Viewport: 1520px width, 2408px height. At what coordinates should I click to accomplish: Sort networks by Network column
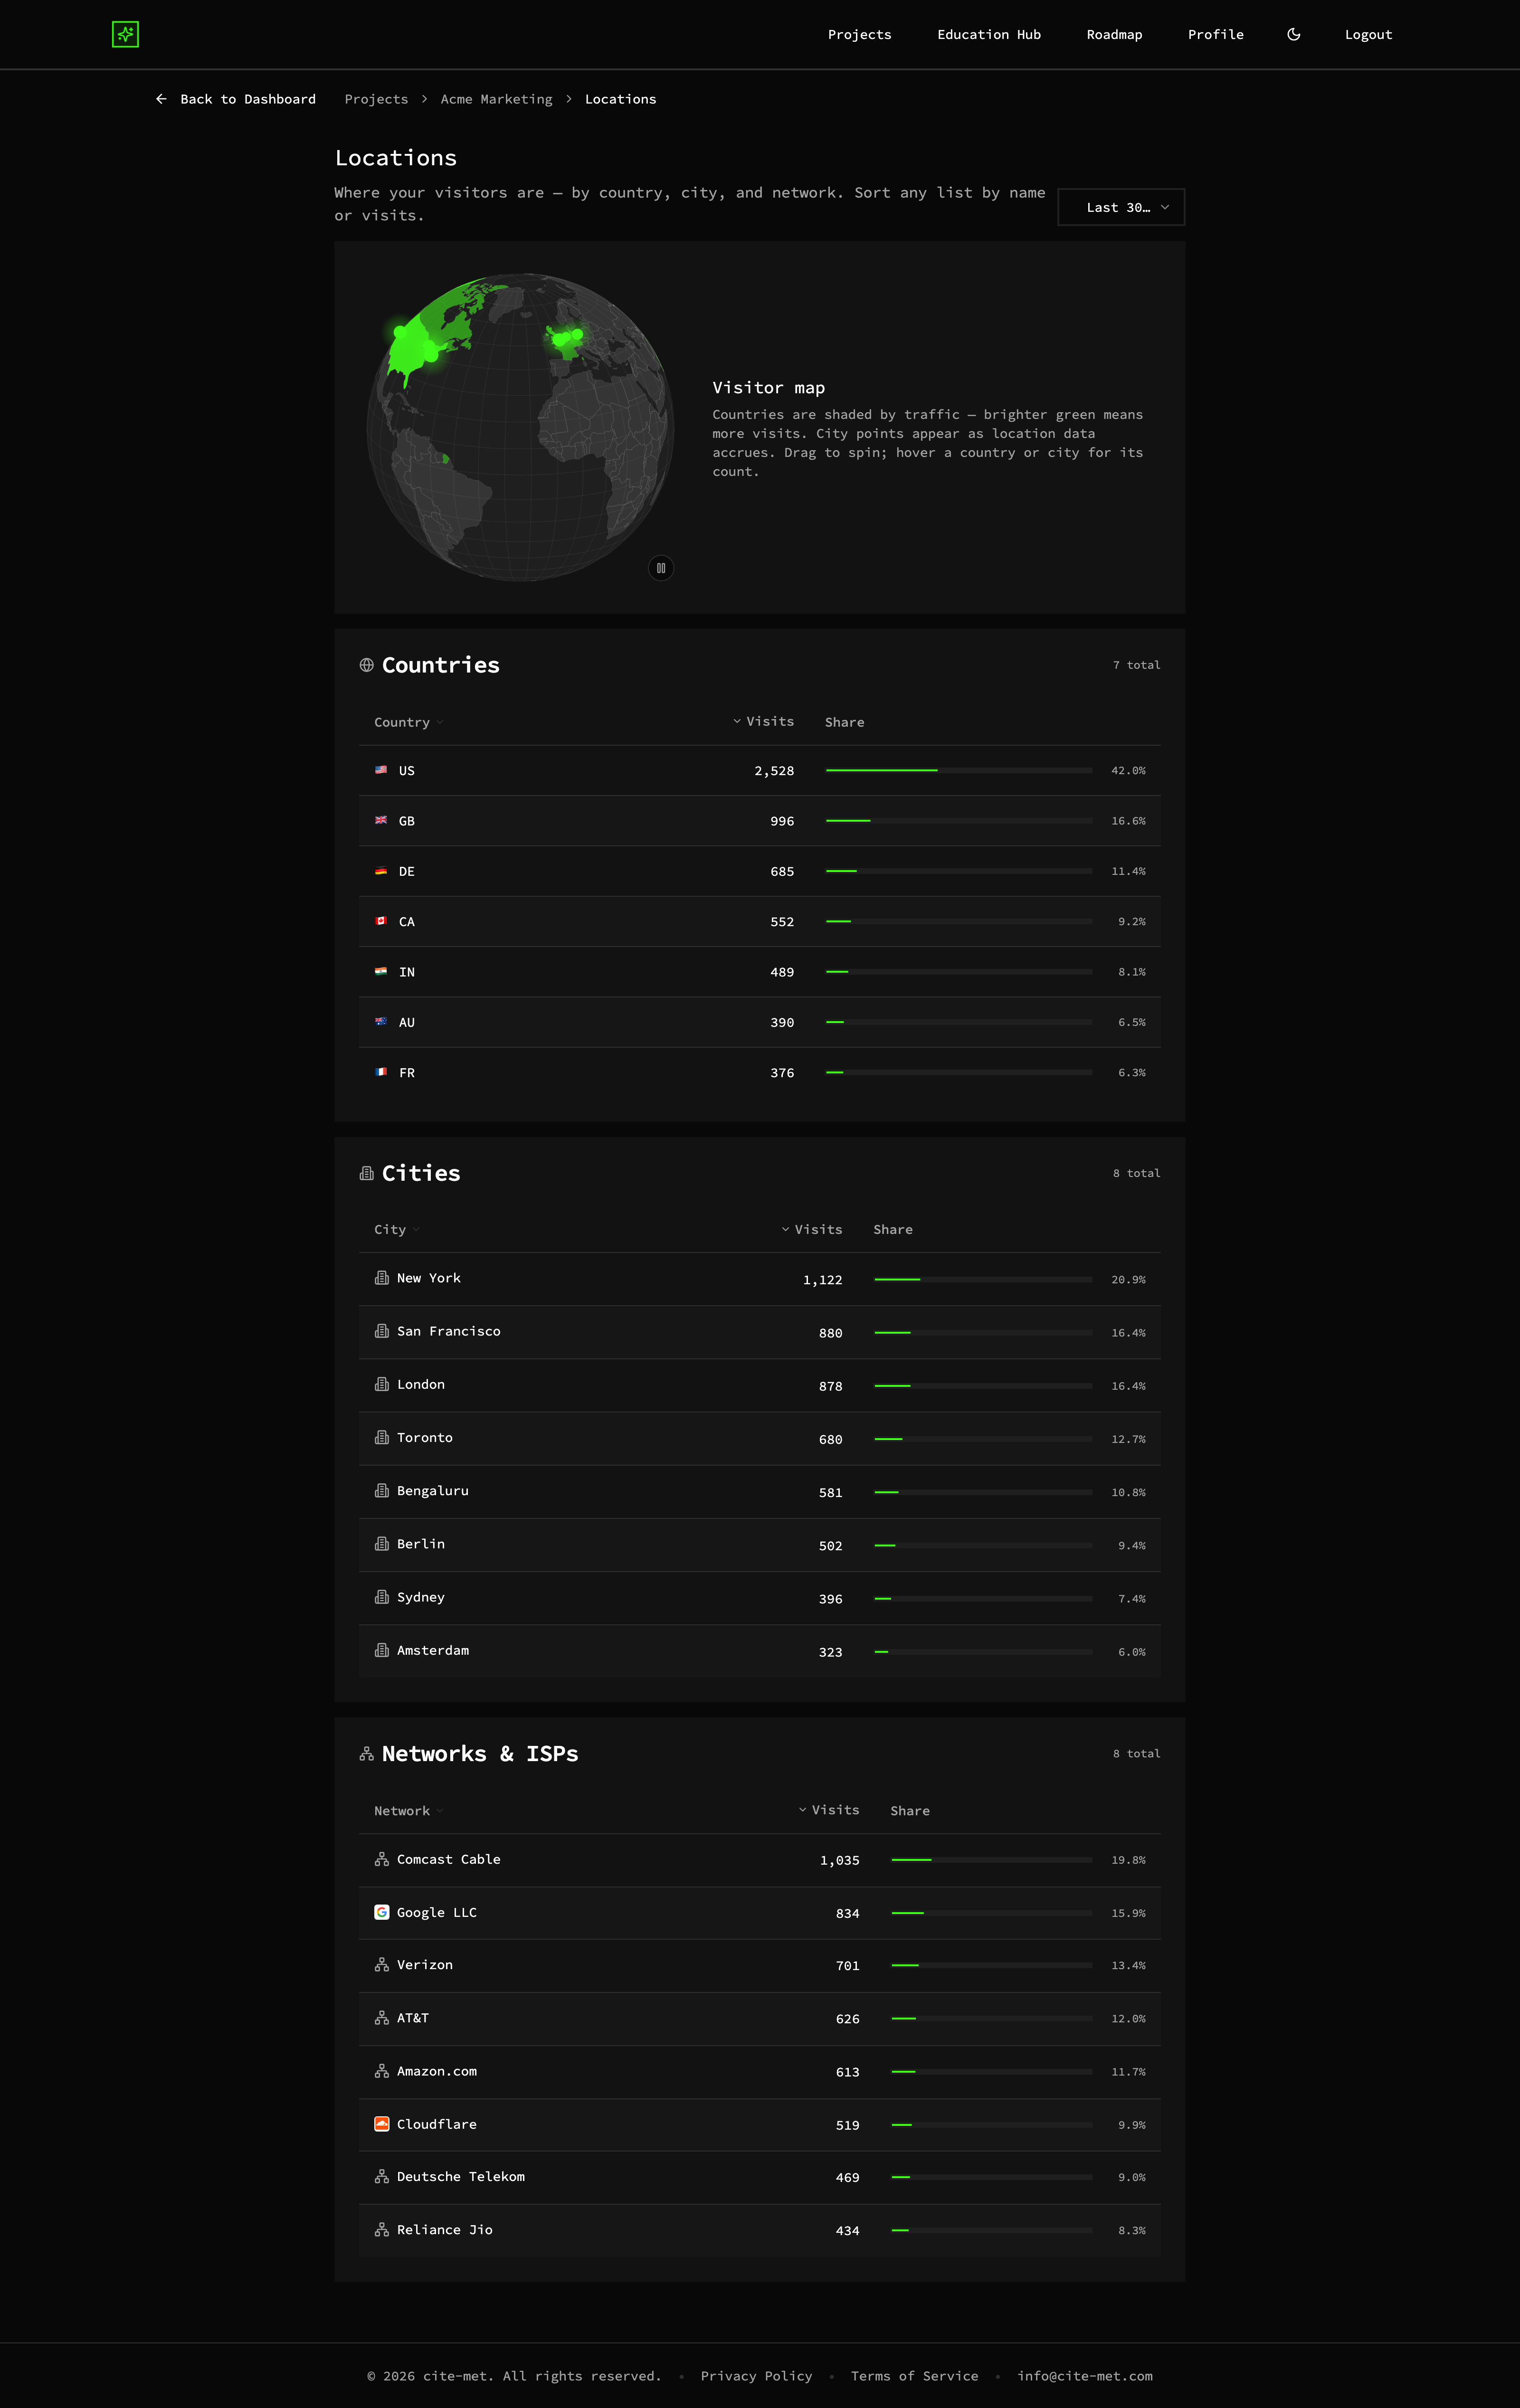408,1811
